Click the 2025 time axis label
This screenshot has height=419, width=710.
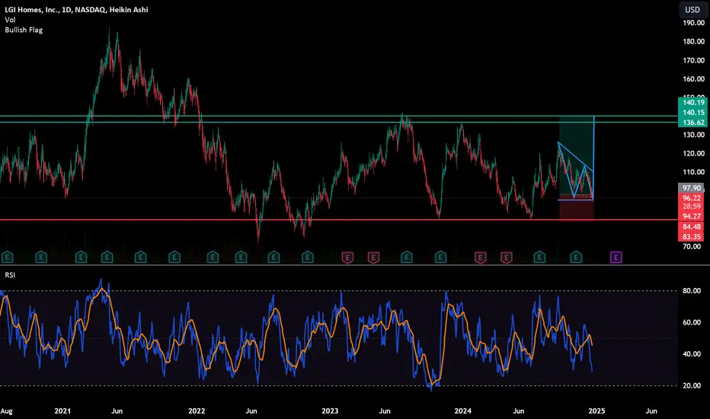pyautogui.click(x=596, y=411)
